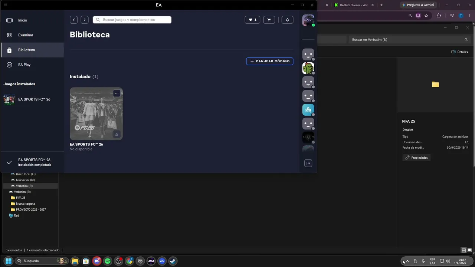The image size is (475, 267).
Task: Open the browser three-dot menu
Action: coord(469,16)
